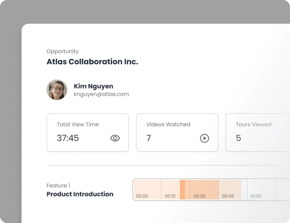Jump to 00:15 on the timeline
This screenshot has height=223, width=290.
coord(170,196)
